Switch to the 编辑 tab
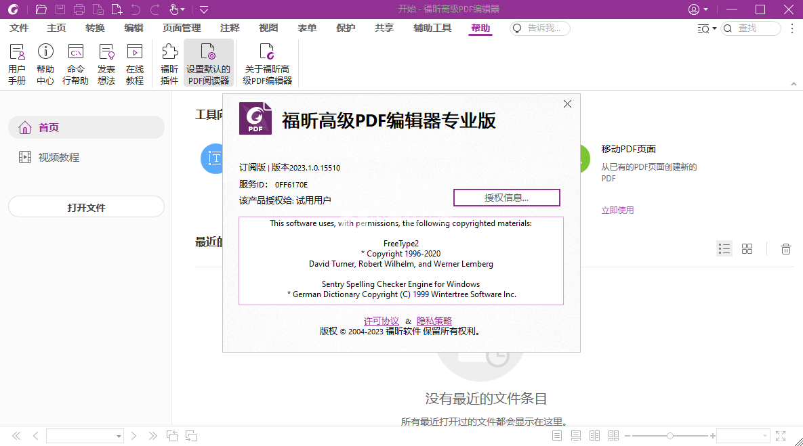The height and width of the screenshot is (446, 803). (x=133, y=28)
